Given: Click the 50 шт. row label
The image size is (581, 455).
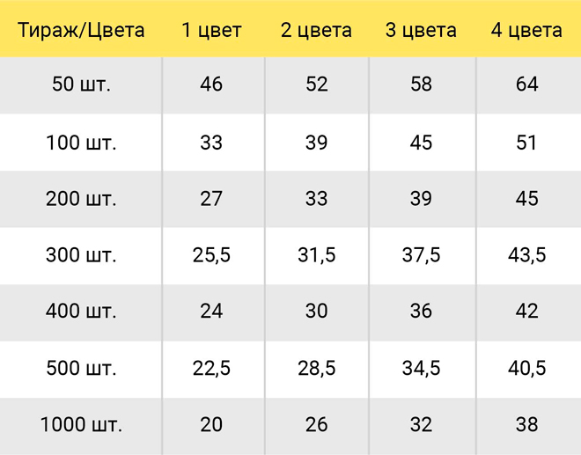Looking at the screenshot, I should pyautogui.click(x=81, y=84).
